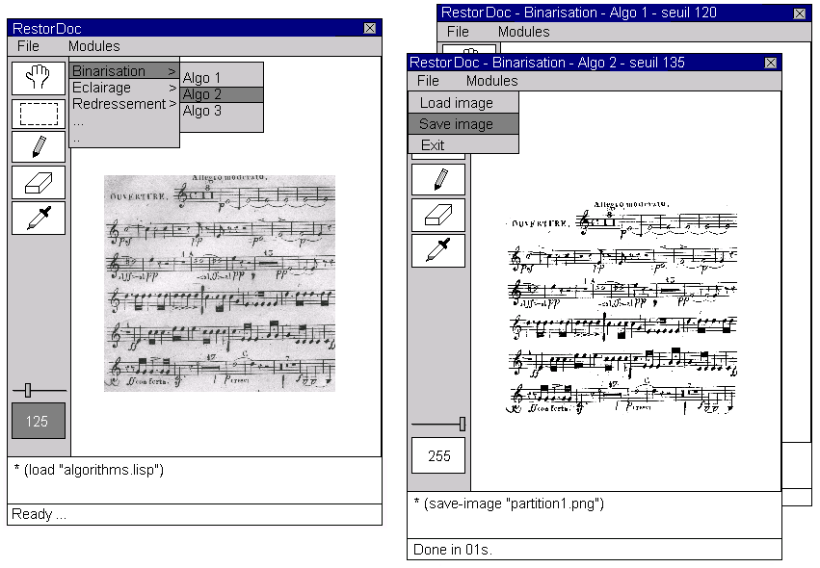Click the "Done in 01s." status text
Screen dimensions: 820x568
(452, 549)
